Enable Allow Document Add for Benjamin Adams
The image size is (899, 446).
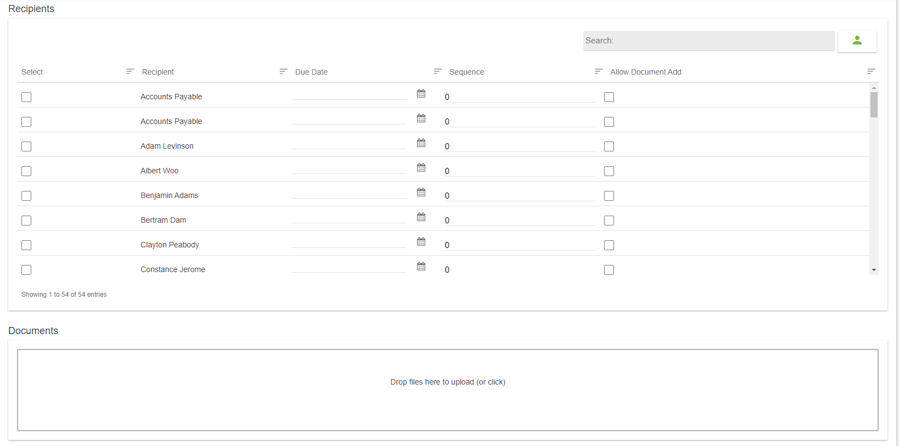[609, 196]
